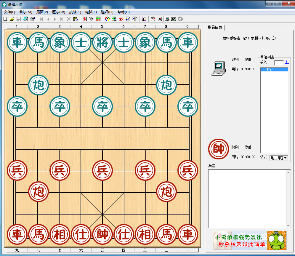Open the 电脑(E) menu

coord(91,12)
